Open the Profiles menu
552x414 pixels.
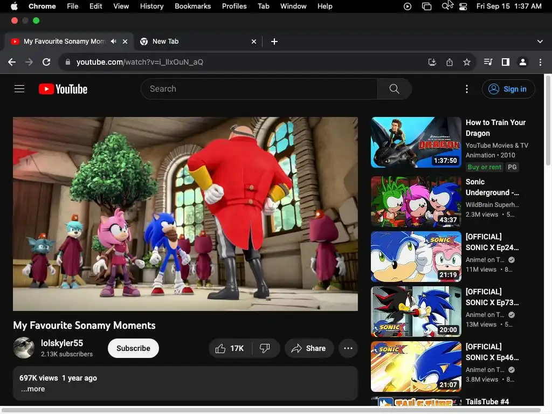tap(234, 6)
